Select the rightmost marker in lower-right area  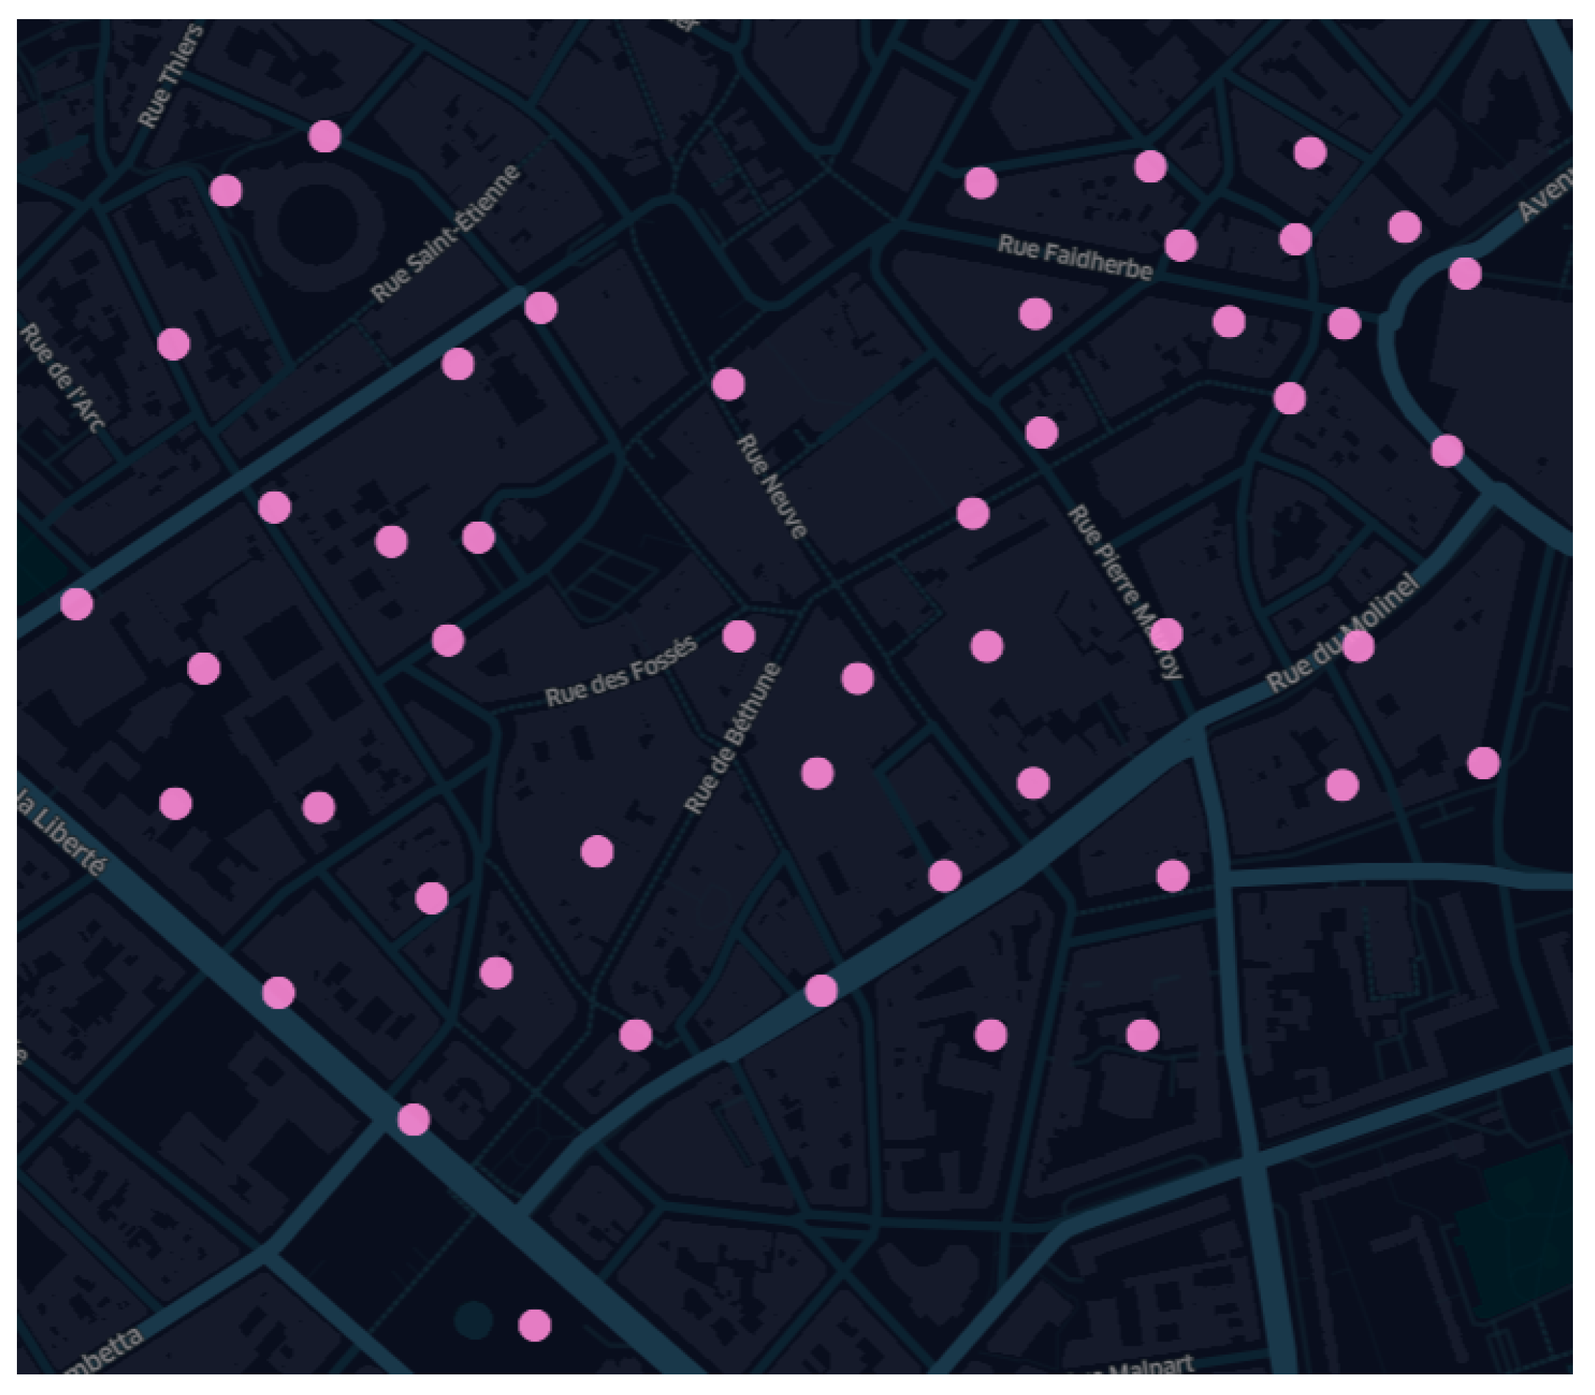(1483, 763)
